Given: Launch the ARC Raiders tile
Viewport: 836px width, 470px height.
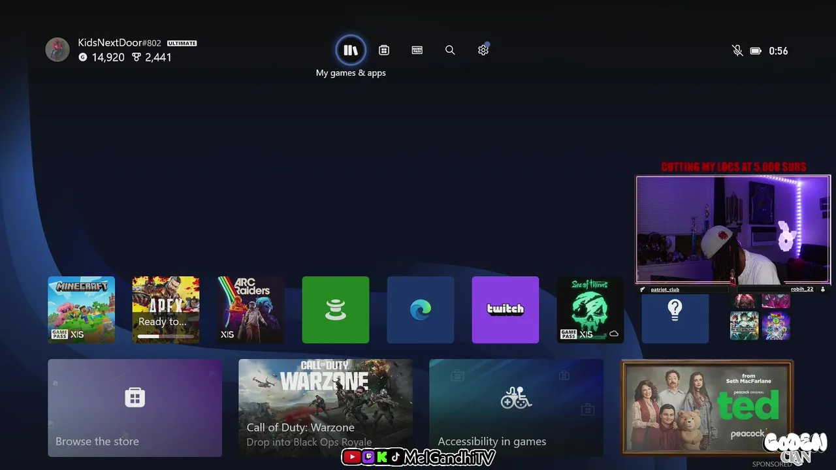Looking at the screenshot, I should click(x=251, y=309).
